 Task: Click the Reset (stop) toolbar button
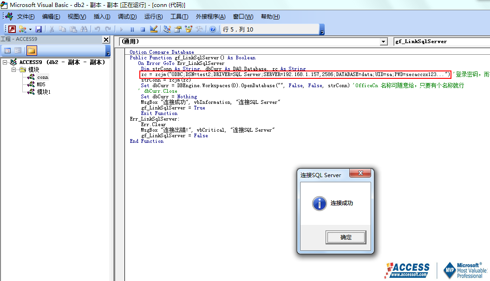(143, 29)
